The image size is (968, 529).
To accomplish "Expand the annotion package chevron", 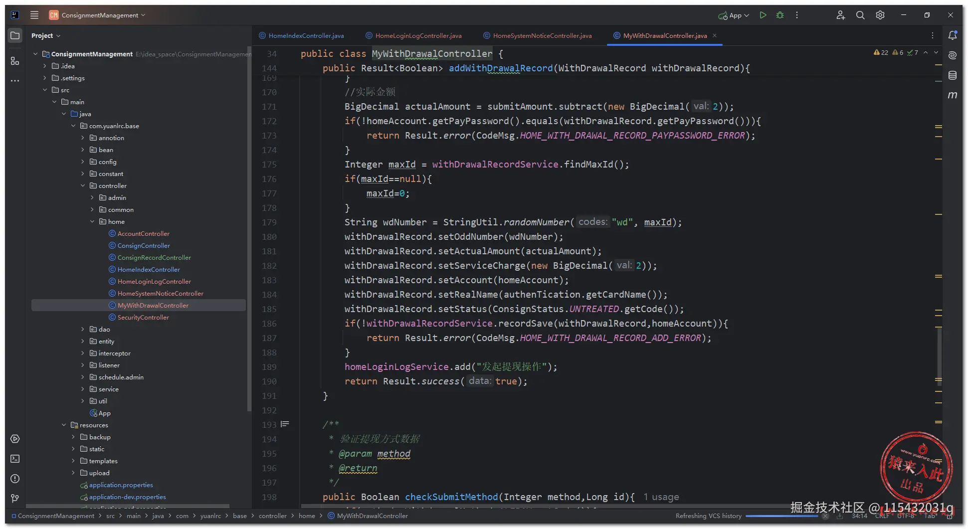I will tap(83, 138).
